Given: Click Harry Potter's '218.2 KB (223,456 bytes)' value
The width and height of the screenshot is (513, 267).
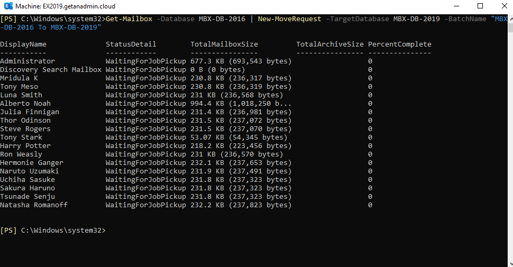Looking at the screenshot, I should tap(241, 146).
